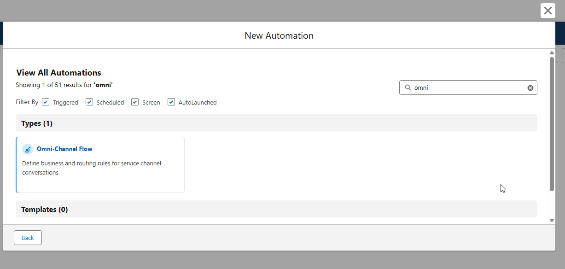Click the Omni-Channel Flow type icon
This screenshot has height=269, width=565.
coord(28,149)
